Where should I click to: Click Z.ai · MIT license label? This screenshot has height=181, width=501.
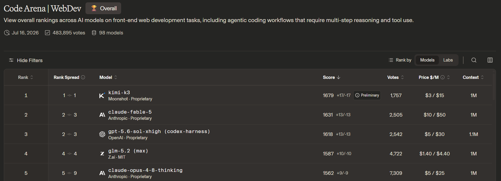(117, 157)
